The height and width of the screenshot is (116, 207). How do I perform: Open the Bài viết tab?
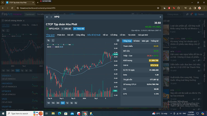pos(70,35)
